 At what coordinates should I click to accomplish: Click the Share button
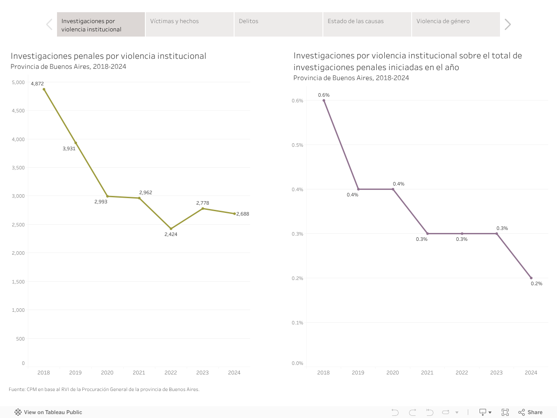530,412
